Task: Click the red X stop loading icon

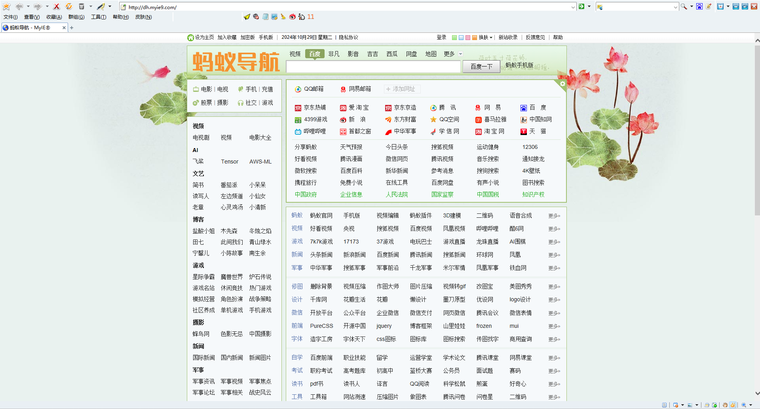Action: pos(57,6)
